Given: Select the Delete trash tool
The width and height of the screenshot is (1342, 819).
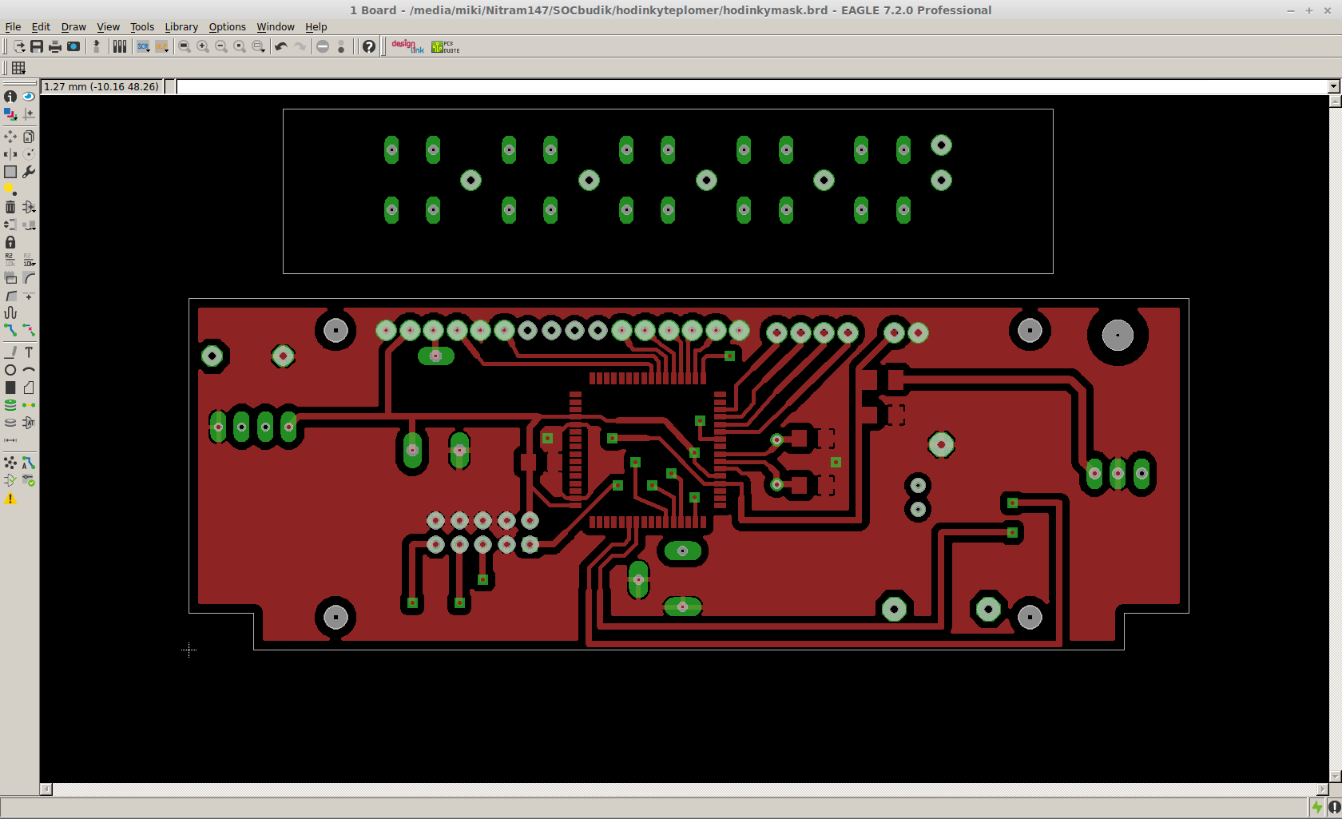Looking at the screenshot, I should pos(10,207).
